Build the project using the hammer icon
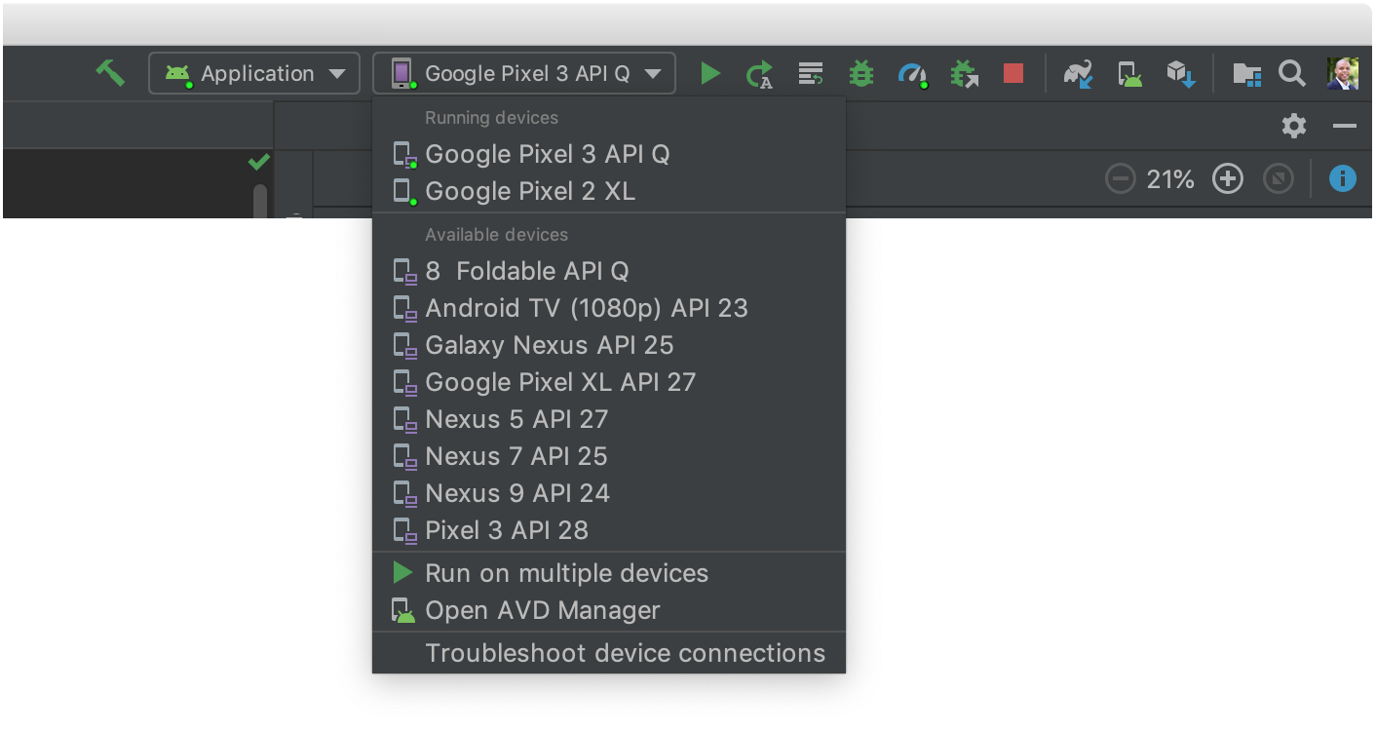 click(x=110, y=73)
